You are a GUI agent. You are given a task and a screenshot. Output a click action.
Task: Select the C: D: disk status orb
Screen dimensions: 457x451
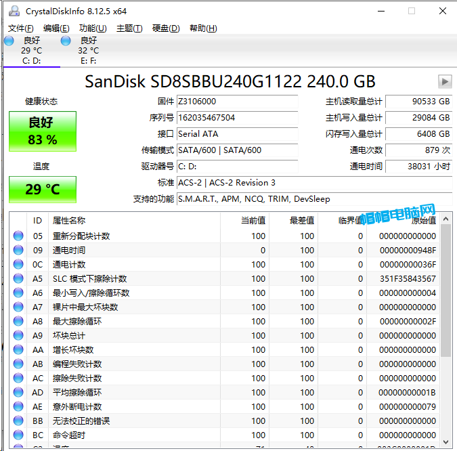[x=9, y=41]
